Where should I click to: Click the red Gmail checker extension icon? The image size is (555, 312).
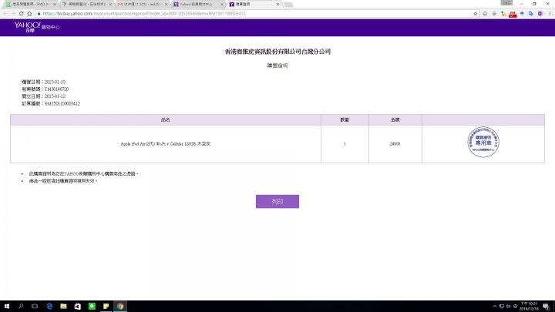513,14
